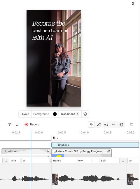The image size is (140, 189).
Task: Toggle the sidebar panel icon at top right
Action: coord(133,3)
